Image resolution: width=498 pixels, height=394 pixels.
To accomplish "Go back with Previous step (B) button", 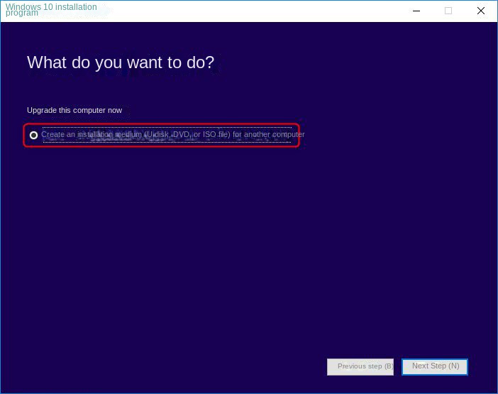I will tap(360, 367).
